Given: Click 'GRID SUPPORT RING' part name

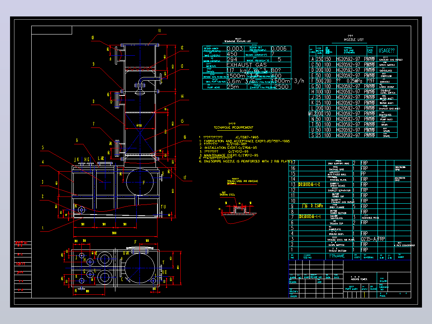Looking at the screenshot, I should click(338, 164).
